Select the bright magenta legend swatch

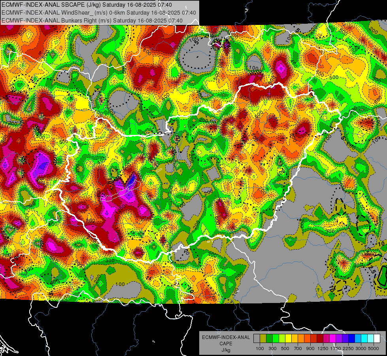coord(333,338)
